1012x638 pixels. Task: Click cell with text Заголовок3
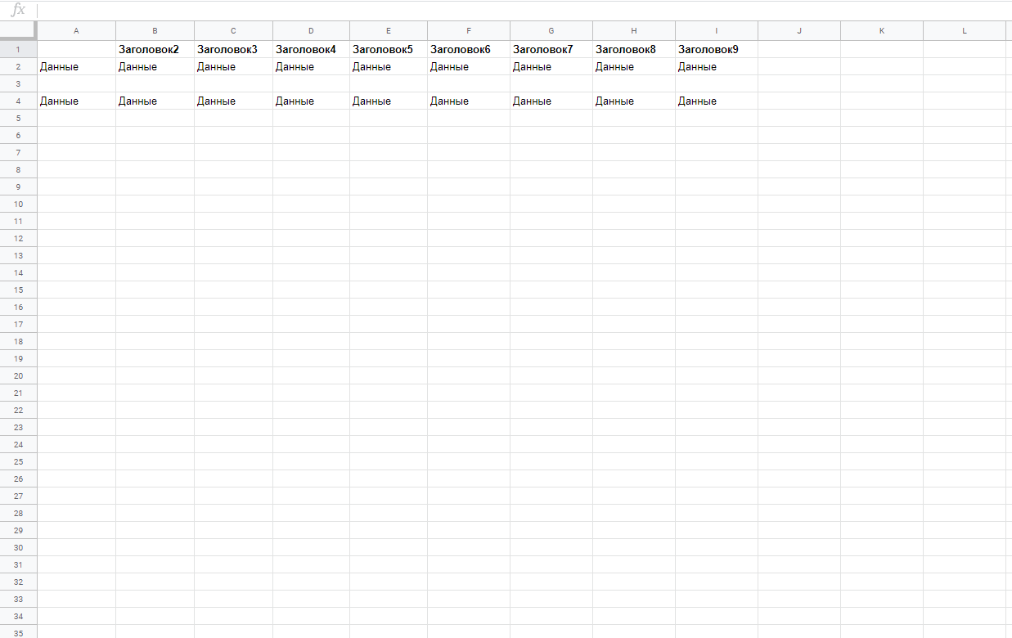click(x=233, y=49)
